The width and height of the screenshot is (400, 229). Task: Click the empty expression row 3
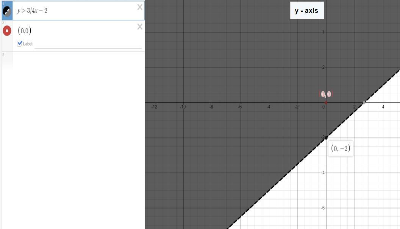[73, 61]
